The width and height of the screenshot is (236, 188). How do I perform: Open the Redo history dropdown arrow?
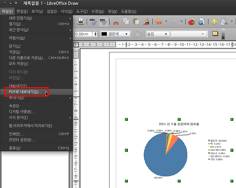(x=182, y=21)
